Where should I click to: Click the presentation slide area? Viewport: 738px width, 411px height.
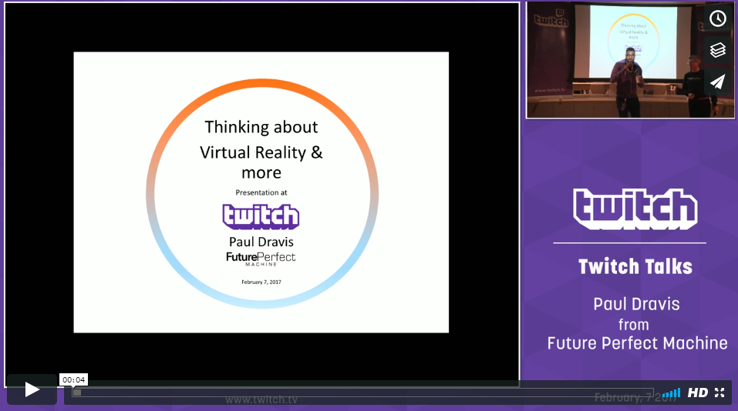point(261,192)
